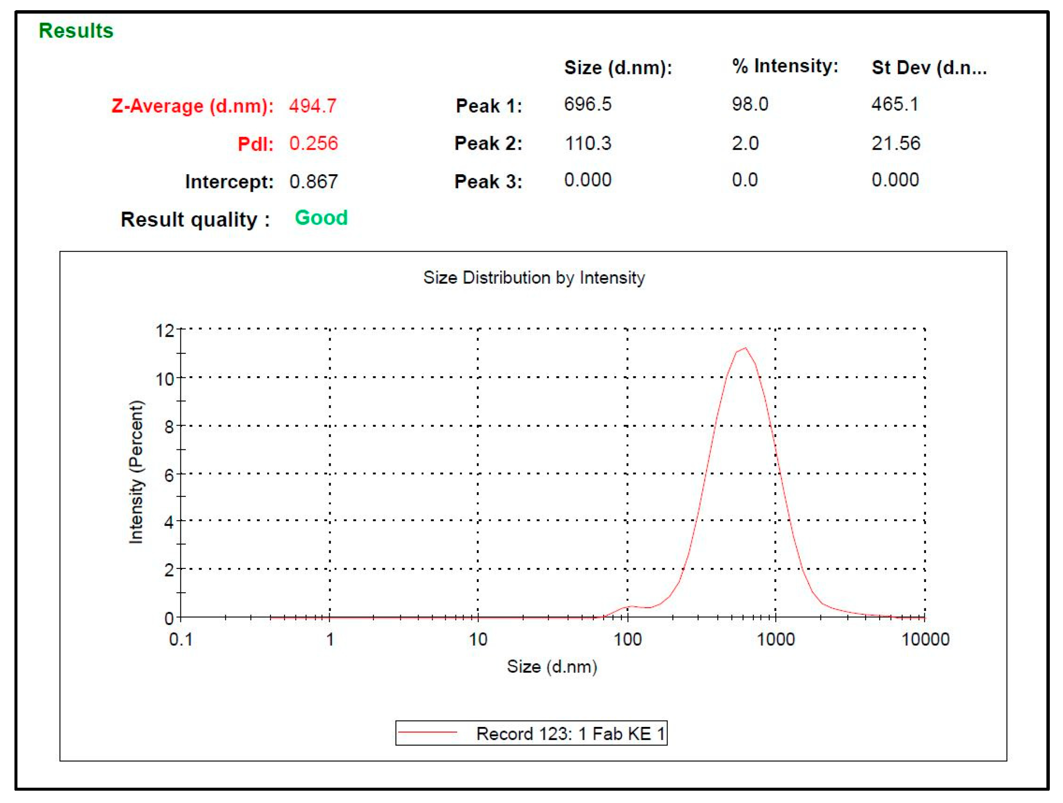
Task: Click the % Intensity column header
Action: click(785, 66)
